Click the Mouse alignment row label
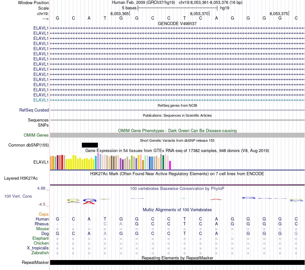This screenshot has width=305, height=270. pyautogui.click(x=42, y=229)
